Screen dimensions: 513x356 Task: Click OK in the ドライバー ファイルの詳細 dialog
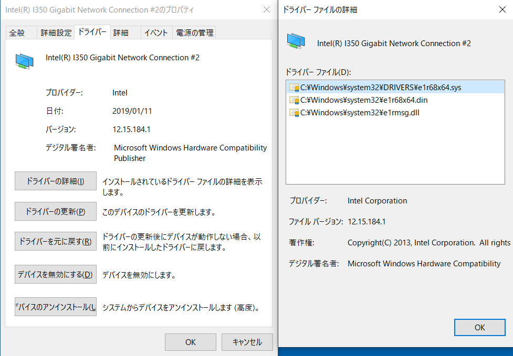[479, 327]
